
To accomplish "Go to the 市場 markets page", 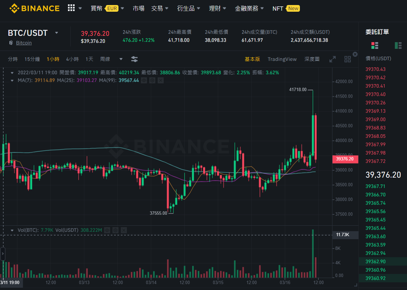I will pos(139,8).
